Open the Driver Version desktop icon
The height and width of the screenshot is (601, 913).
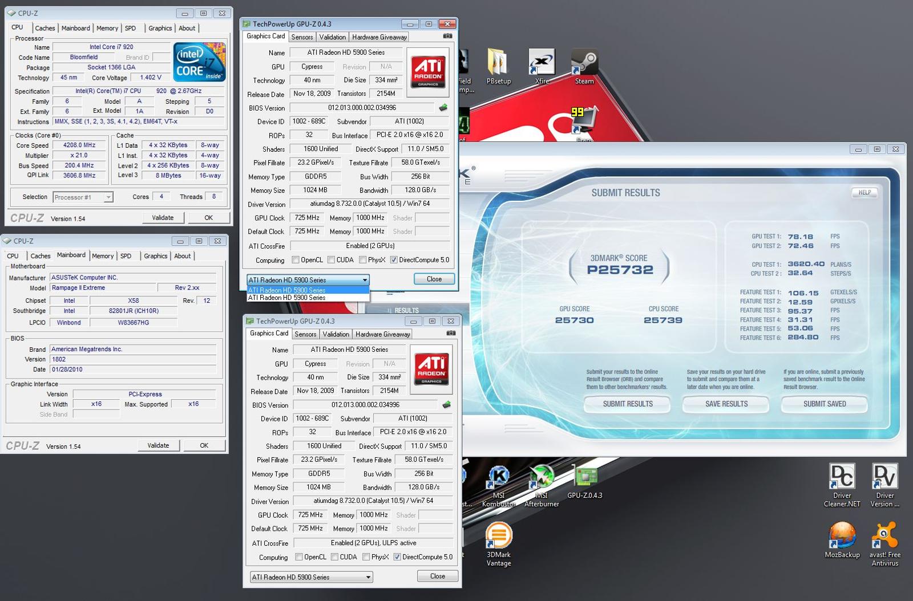pos(884,485)
